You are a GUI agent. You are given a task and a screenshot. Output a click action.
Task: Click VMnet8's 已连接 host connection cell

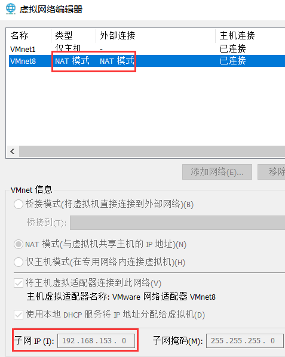[232, 61]
